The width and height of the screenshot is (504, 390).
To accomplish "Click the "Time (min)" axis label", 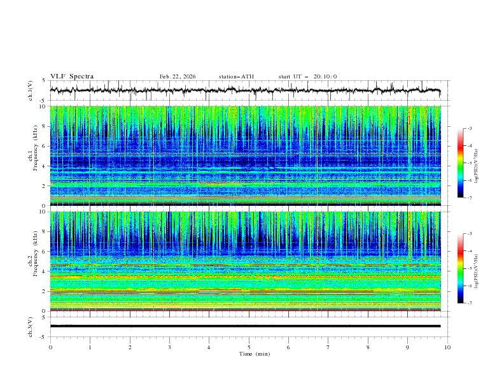I will point(255,354).
